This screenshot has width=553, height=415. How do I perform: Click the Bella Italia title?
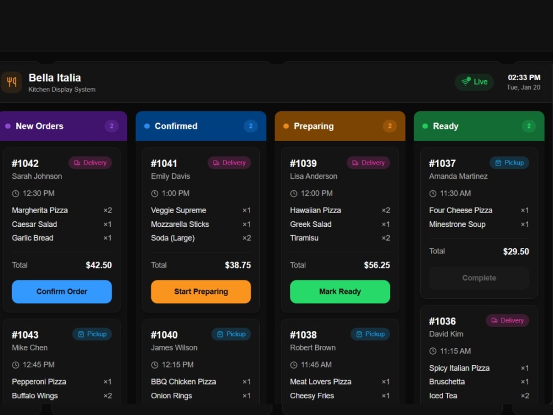55,77
